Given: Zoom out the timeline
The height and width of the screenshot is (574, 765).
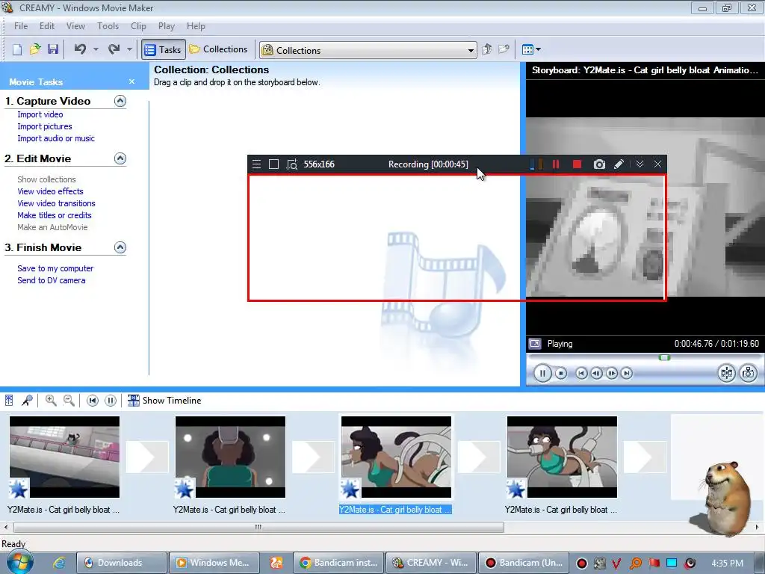Looking at the screenshot, I should click(x=69, y=401).
